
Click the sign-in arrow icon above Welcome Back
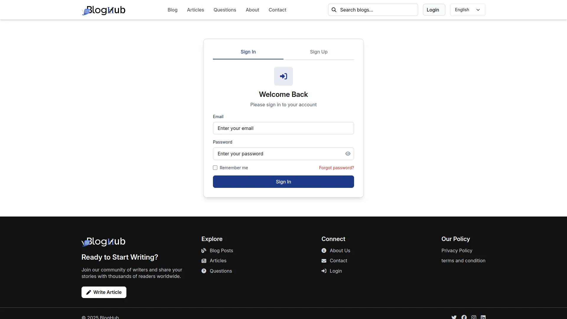tap(283, 76)
